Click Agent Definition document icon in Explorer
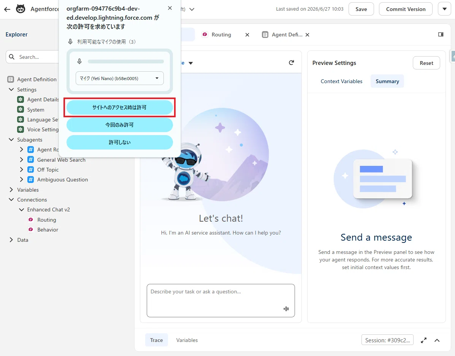455x356 pixels. [x=10, y=79]
